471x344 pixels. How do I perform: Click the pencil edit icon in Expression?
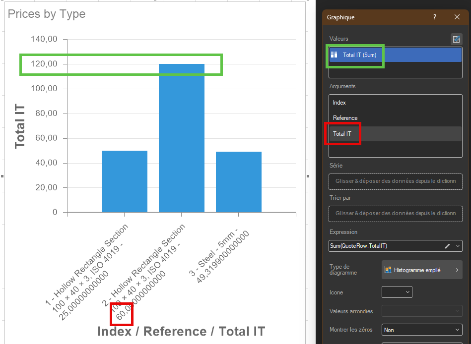447,246
